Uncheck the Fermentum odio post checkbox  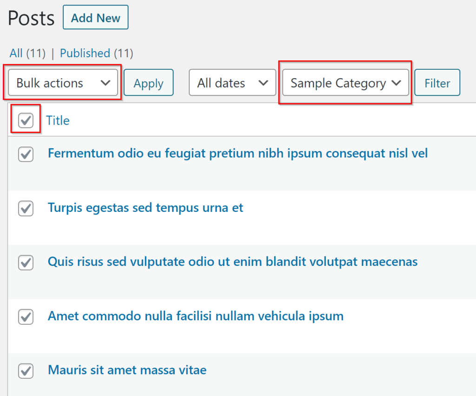26,154
